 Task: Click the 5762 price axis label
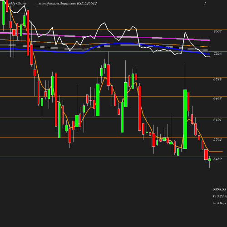tap(217, 139)
